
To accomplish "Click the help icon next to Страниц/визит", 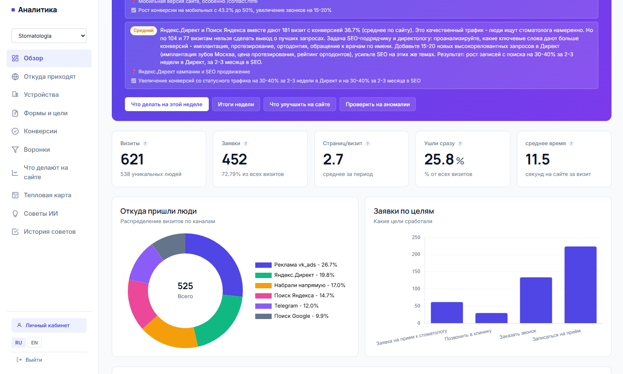I will pyautogui.click(x=368, y=144).
